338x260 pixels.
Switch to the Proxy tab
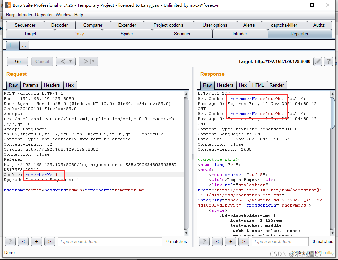click(x=78, y=34)
